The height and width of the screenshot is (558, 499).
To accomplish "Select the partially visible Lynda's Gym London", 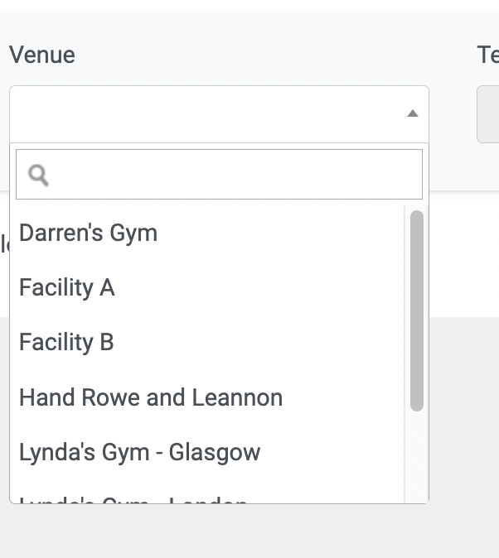I will point(133,498).
